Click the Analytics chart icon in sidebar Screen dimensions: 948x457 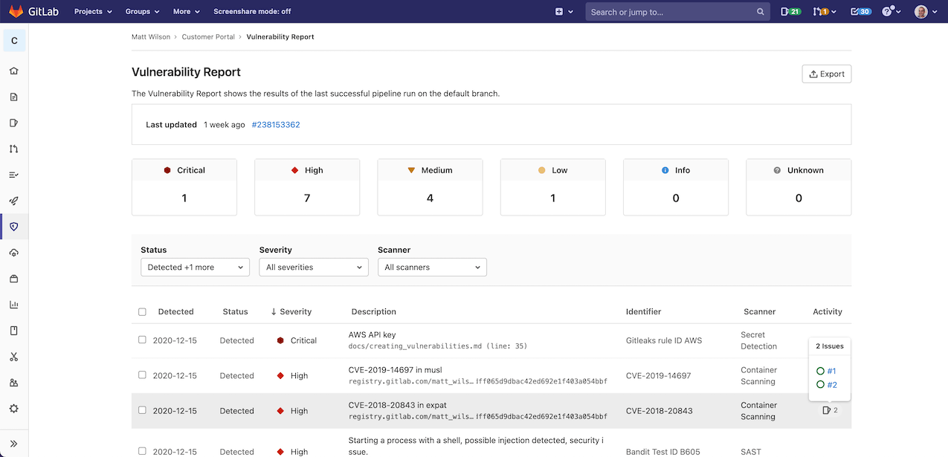click(13, 305)
